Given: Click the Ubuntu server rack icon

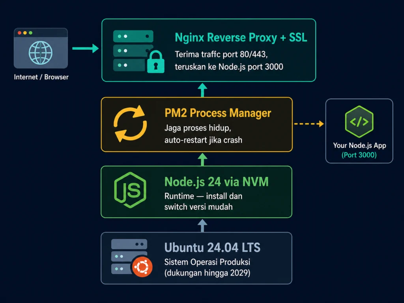Looking at the screenshot, I should (x=129, y=256).
